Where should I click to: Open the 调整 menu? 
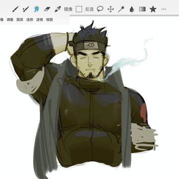10,19
